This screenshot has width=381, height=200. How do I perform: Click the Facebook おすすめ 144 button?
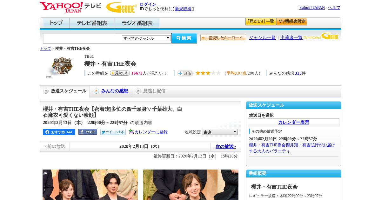point(59,132)
